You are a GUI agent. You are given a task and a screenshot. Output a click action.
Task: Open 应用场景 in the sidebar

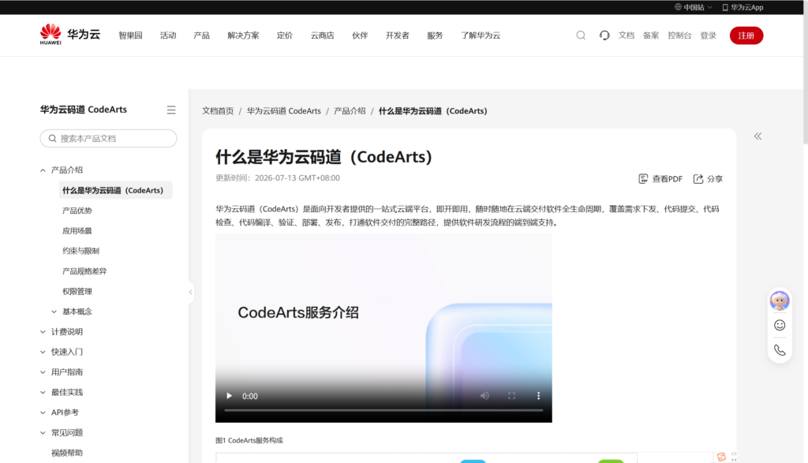tap(77, 231)
